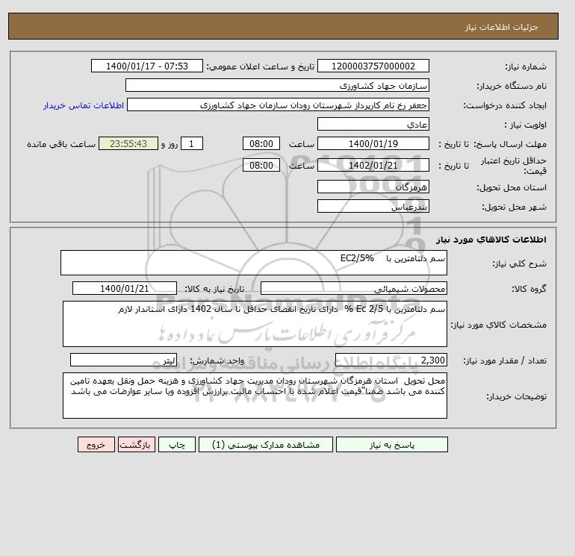Click the 'گروه کالا:' label
The height and width of the screenshot is (556, 575).
pos(529,289)
